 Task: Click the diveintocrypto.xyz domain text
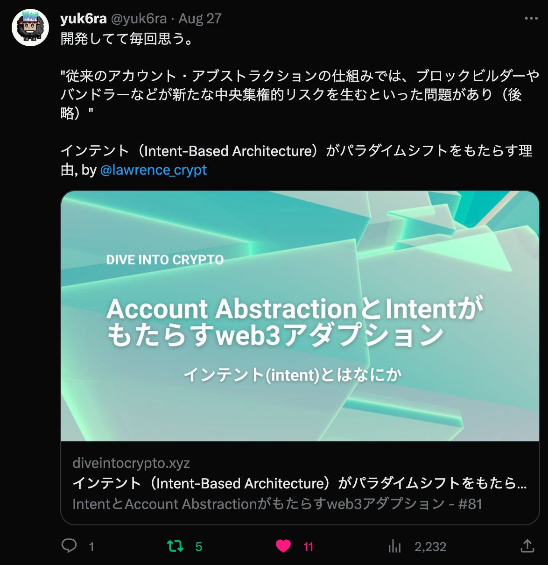pyautogui.click(x=131, y=463)
